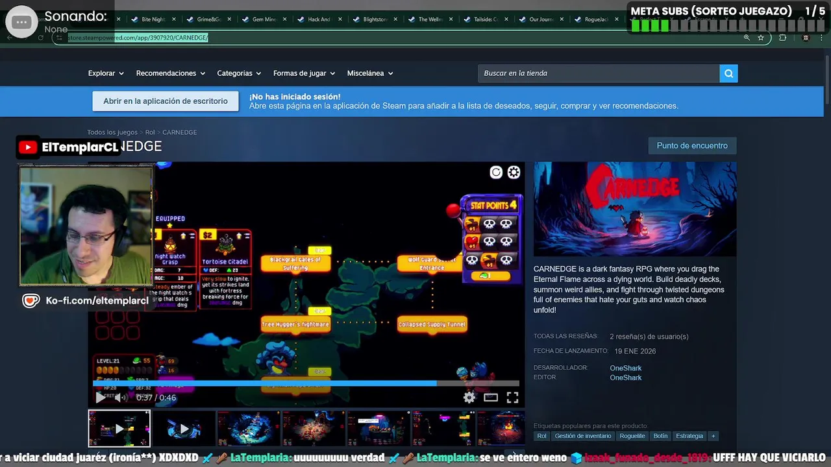
Task: Close the Grime&Go tab
Action: coord(229,19)
